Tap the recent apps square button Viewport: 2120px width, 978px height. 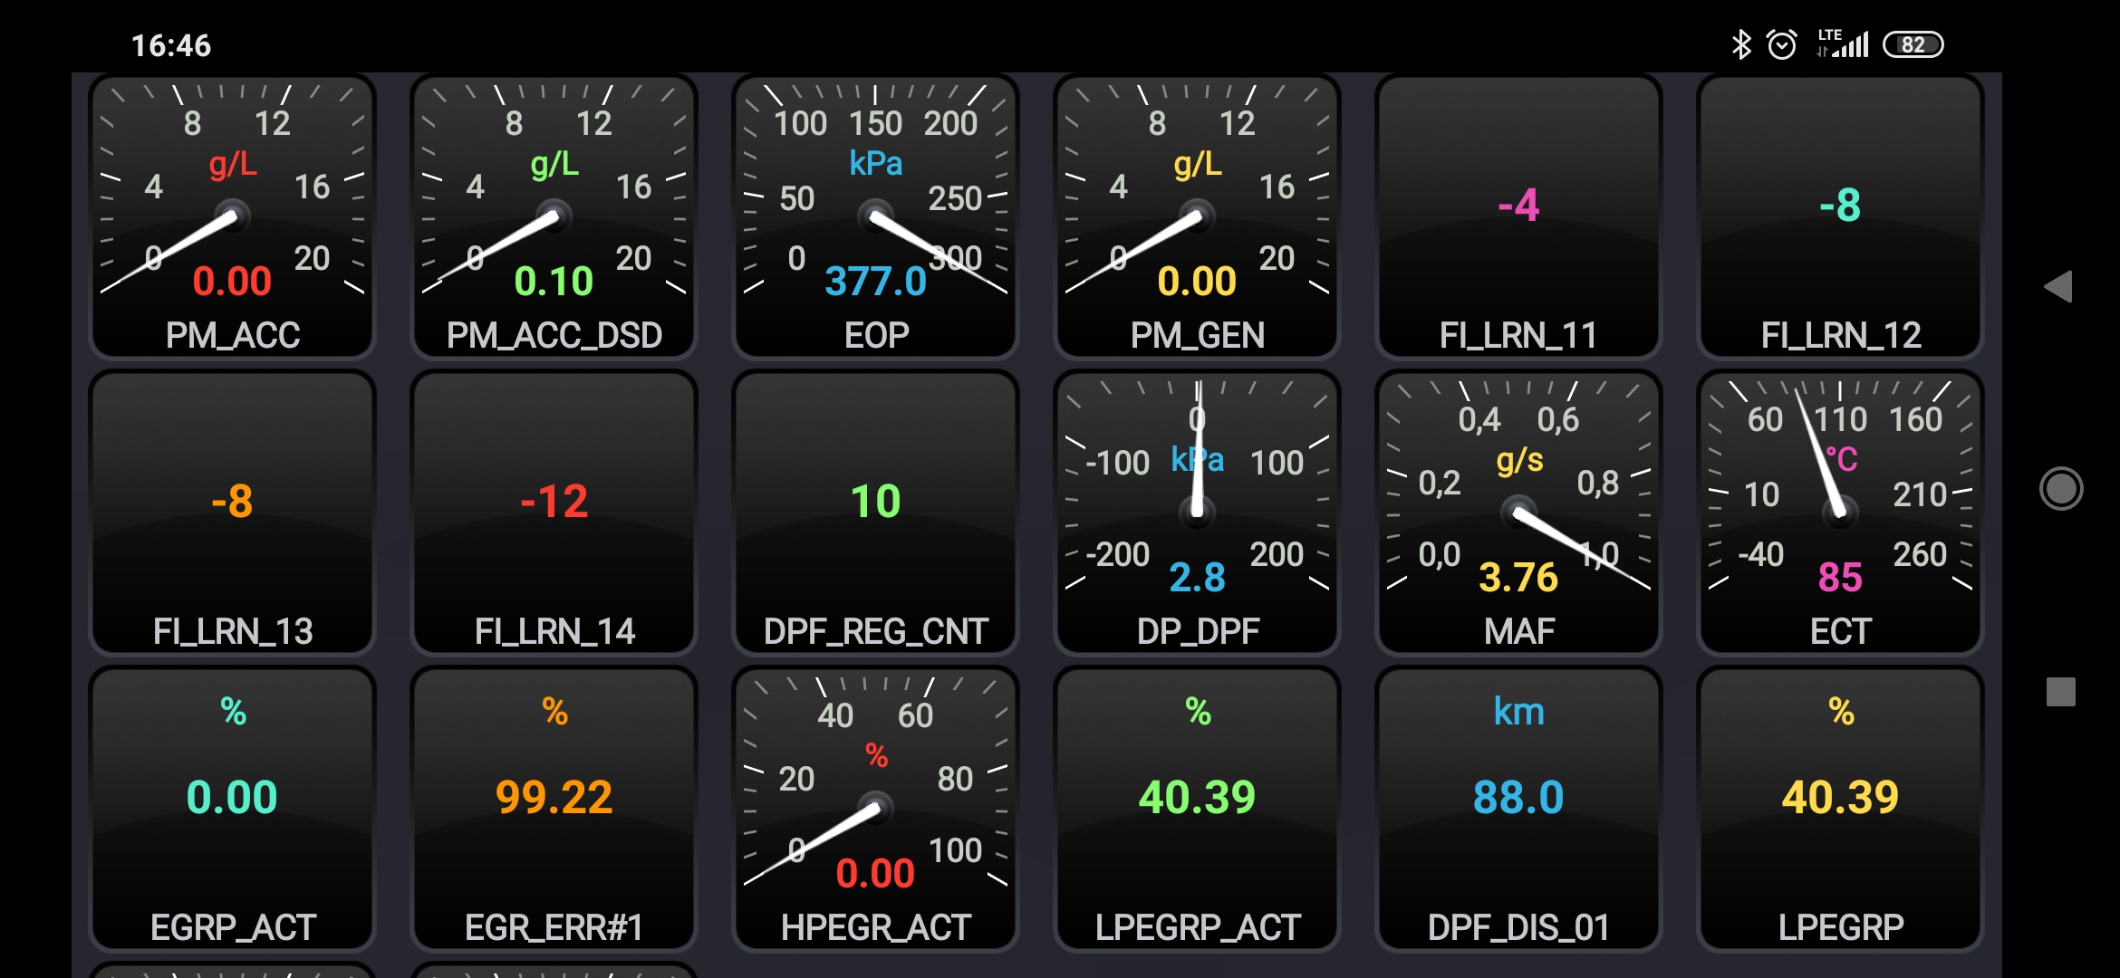pos(2060,692)
